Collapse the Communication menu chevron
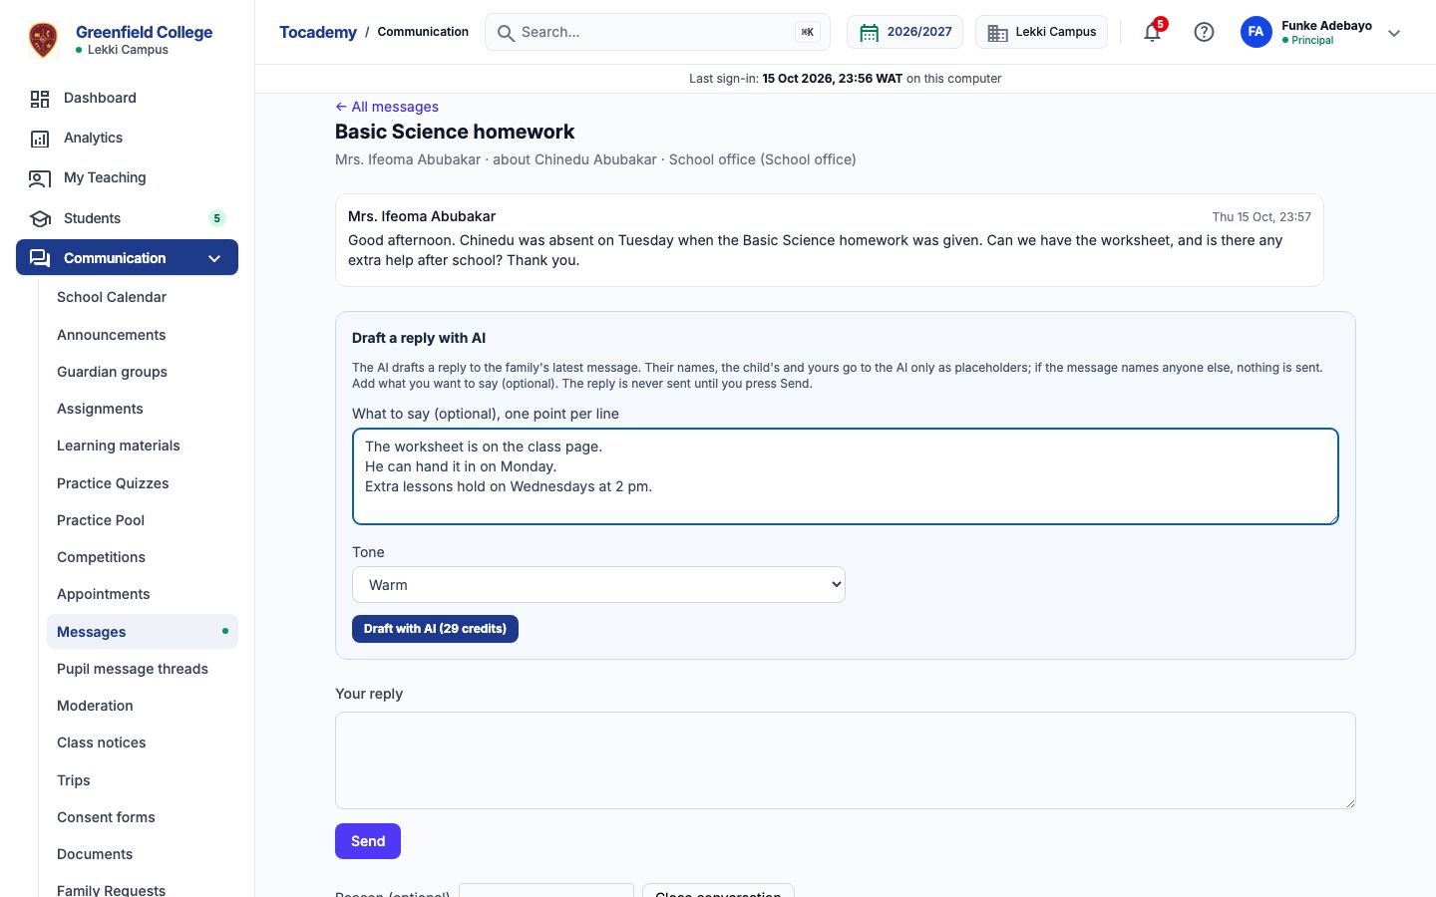Screen dimensions: 1436x897 coord(214,258)
